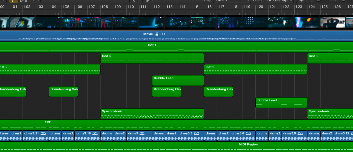This screenshot has height=152, width=353.
Task: Select the drms3.18 audio region
Action: [88, 135]
